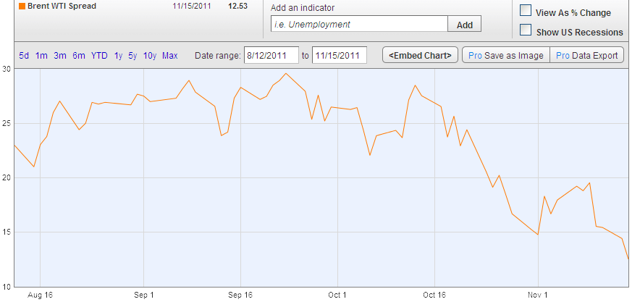This screenshot has height=302, width=640.
Task: Edit the end date field 11/15/2011
Action: 339,56
